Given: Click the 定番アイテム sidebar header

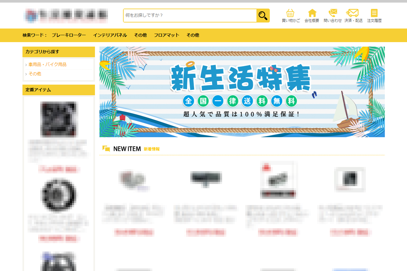Looking at the screenshot, I should click(59, 90).
